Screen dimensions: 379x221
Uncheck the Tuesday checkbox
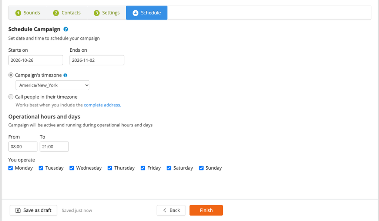(41, 168)
